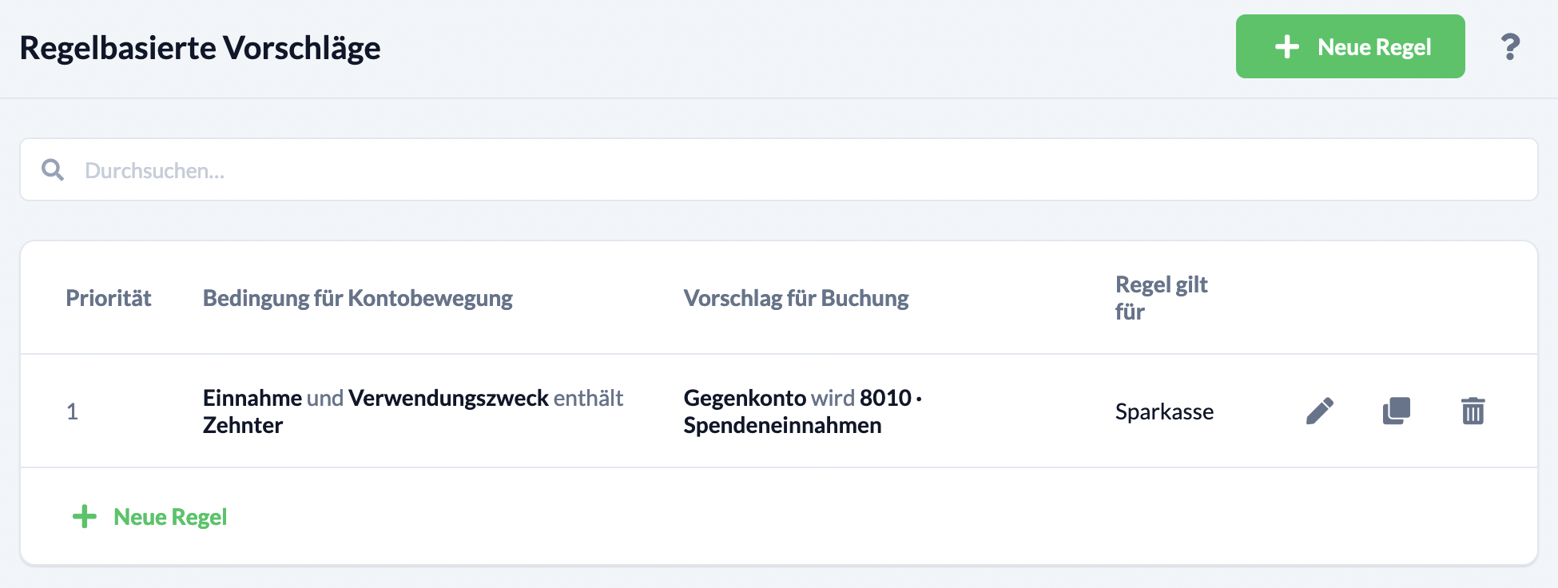Edit the Zehnter rule with pencil icon
The image size is (1558, 588).
click(1320, 411)
